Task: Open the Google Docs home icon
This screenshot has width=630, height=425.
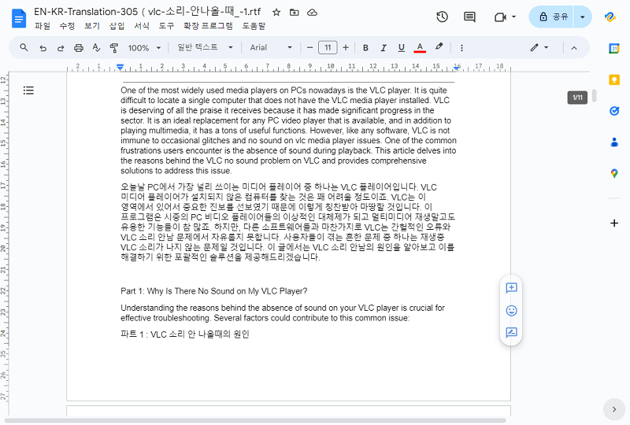Action: pyautogui.click(x=19, y=18)
